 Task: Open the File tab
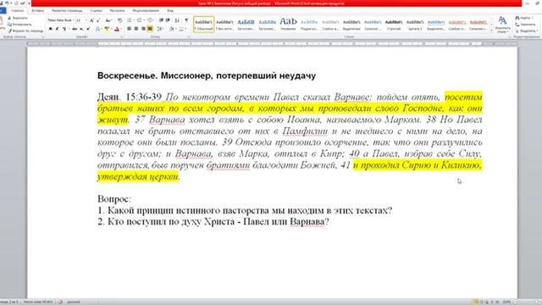tap(3, 11)
